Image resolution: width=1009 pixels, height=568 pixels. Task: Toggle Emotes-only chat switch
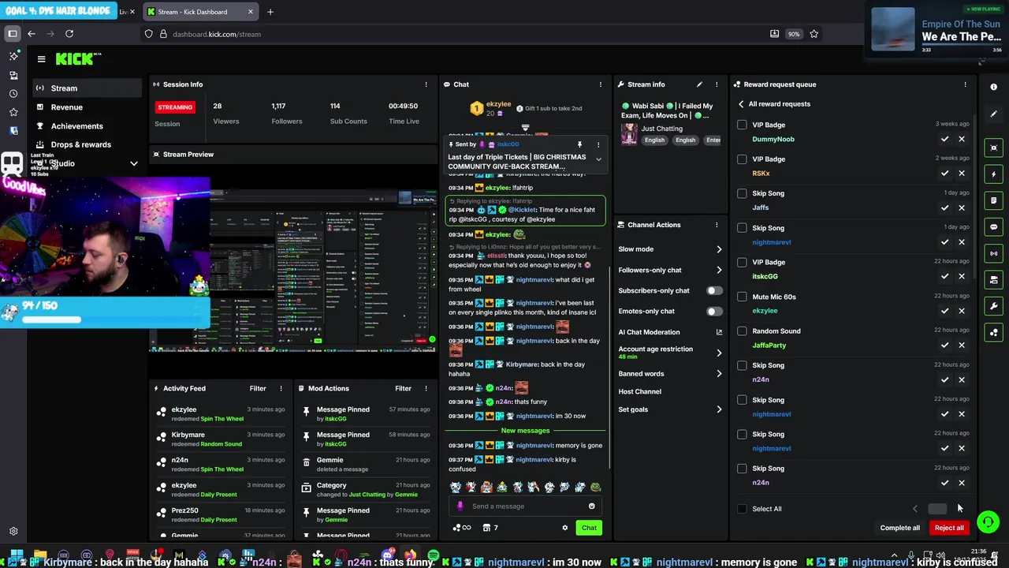point(714,311)
